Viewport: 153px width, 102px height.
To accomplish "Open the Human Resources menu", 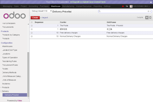I will pyautogui.click(x=84, y=6).
